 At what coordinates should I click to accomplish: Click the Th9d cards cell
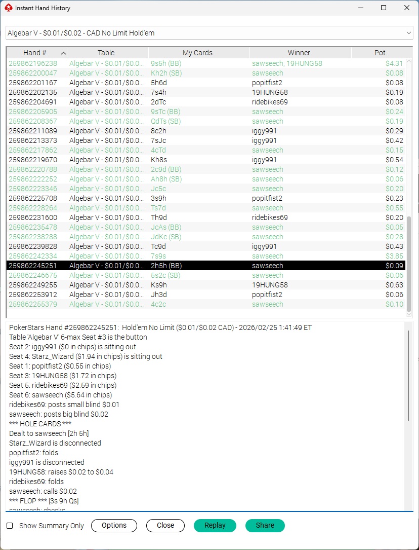(159, 218)
